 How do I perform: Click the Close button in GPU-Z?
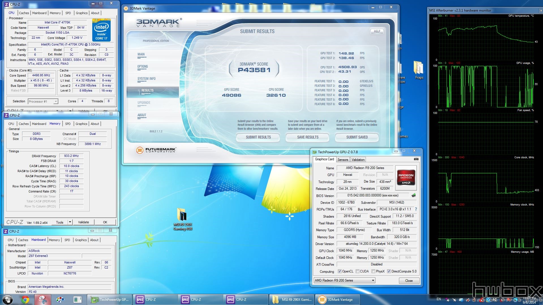409,281
